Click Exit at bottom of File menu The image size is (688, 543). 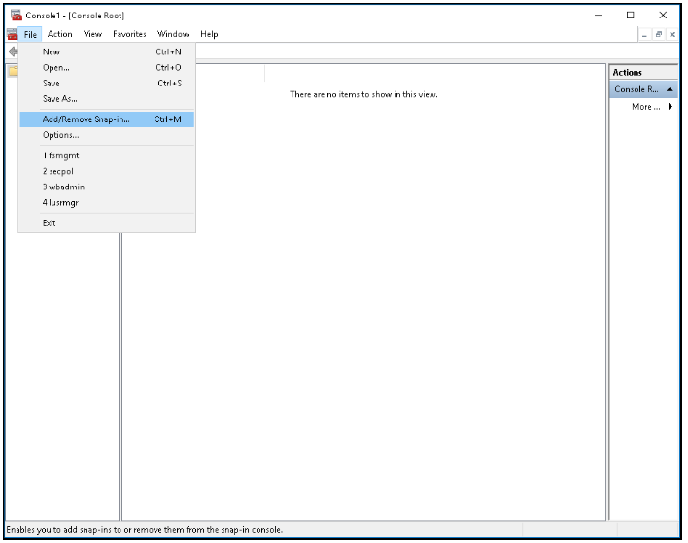pyautogui.click(x=50, y=222)
